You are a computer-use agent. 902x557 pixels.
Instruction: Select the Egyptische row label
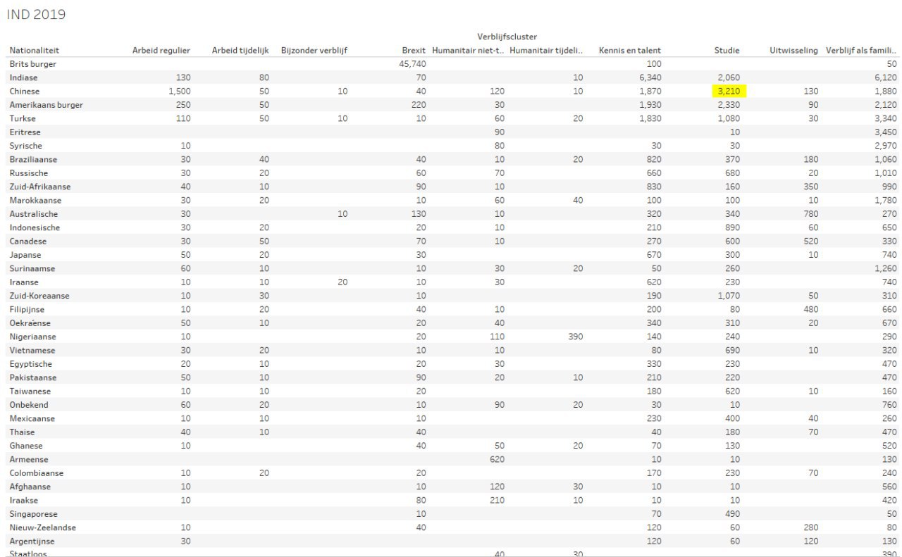[x=30, y=364]
